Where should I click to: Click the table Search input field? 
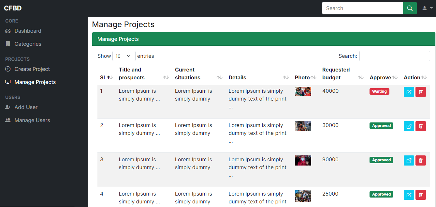click(394, 56)
